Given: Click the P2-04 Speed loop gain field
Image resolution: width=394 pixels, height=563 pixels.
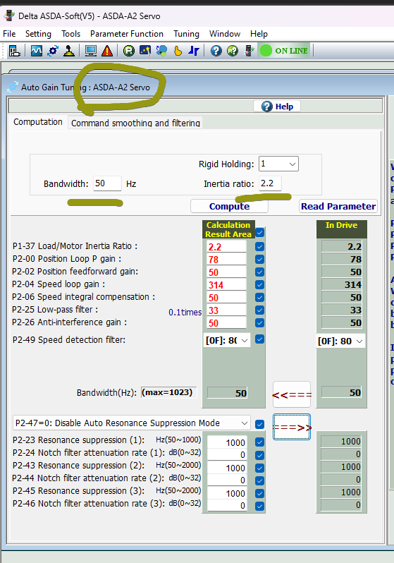Looking at the screenshot, I should pos(227,285).
